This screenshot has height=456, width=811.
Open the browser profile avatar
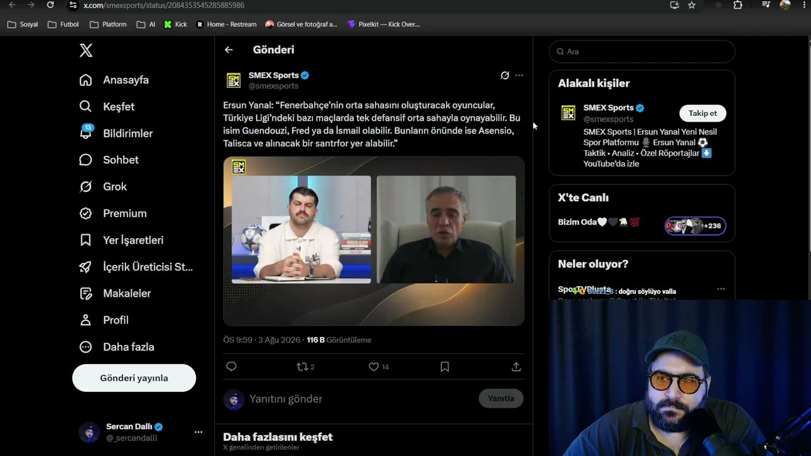[785, 5]
